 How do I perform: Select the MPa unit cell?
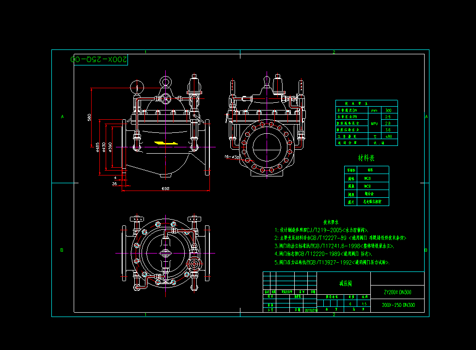[x=374, y=124]
